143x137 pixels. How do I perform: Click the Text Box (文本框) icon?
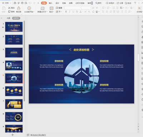pos(139,8)
